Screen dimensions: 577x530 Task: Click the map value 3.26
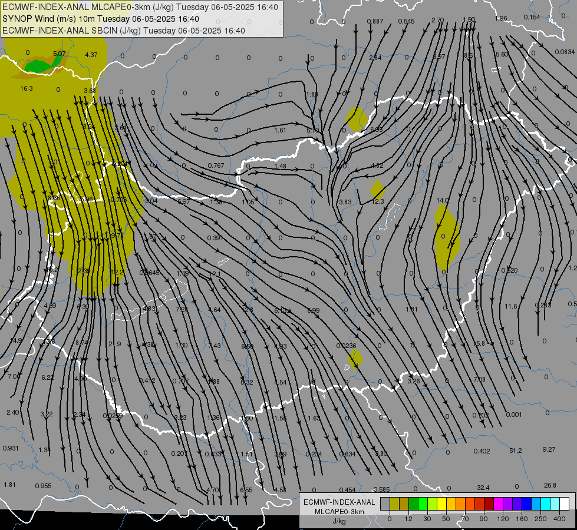(x=414, y=380)
